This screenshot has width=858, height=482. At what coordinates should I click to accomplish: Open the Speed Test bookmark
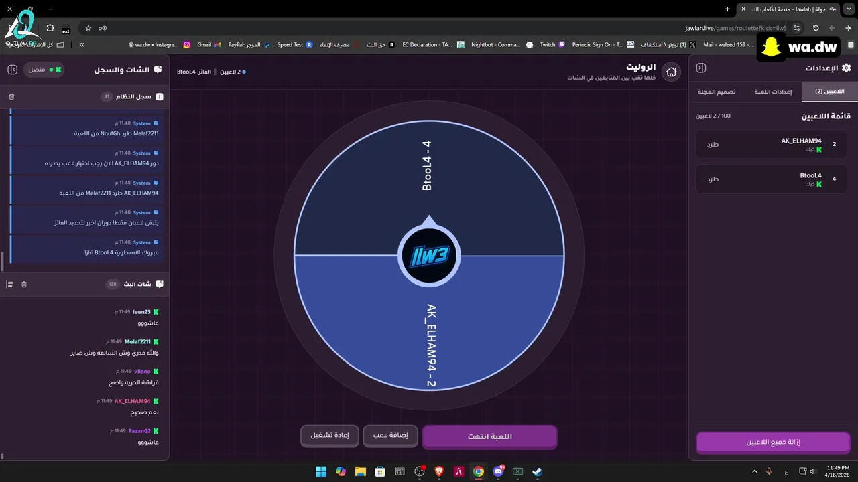pyautogui.click(x=295, y=44)
